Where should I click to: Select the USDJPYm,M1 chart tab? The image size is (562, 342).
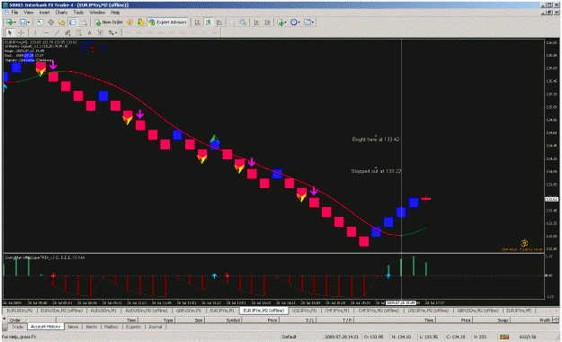(304, 310)
